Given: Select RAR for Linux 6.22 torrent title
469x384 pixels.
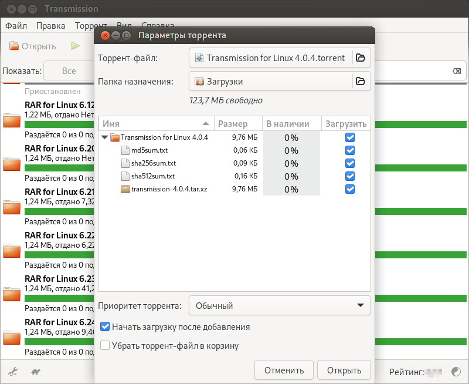Looking at the screenshot, I should coord(59,235).
